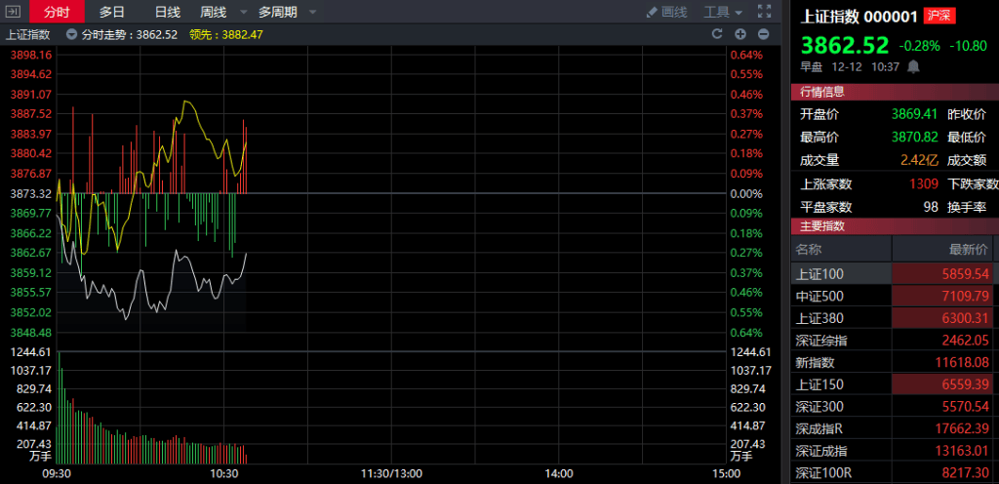Image resolution: width=999 pixels, height=484 pixels.
Task: Expand the 周线 period dropdown arrow
Action: click(242, 13)
